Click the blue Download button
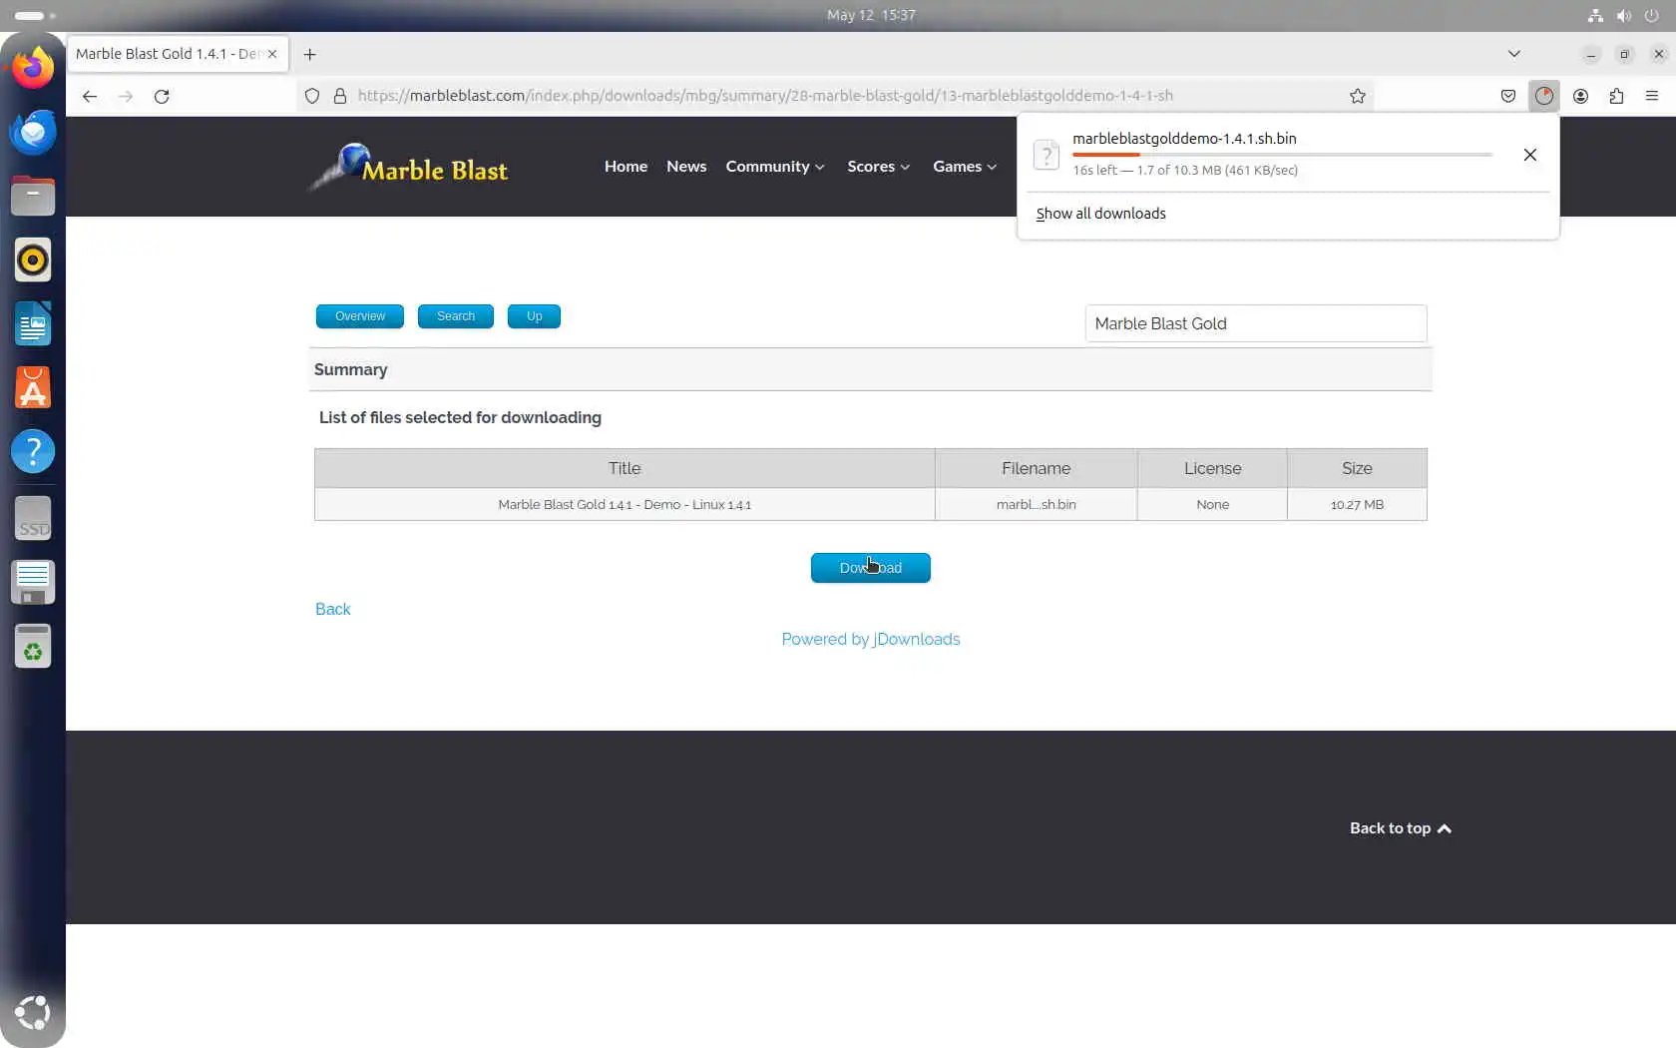The height and width of the screenshot is (1048, 1676). 871,568
